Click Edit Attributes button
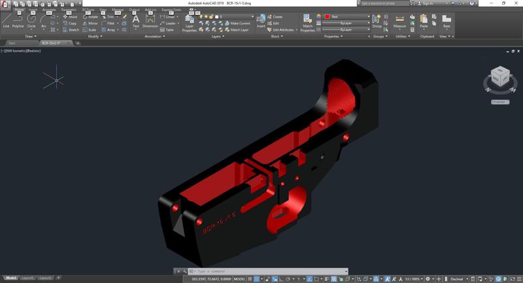This screenshot has height=283, width=523. coord(281,29)
